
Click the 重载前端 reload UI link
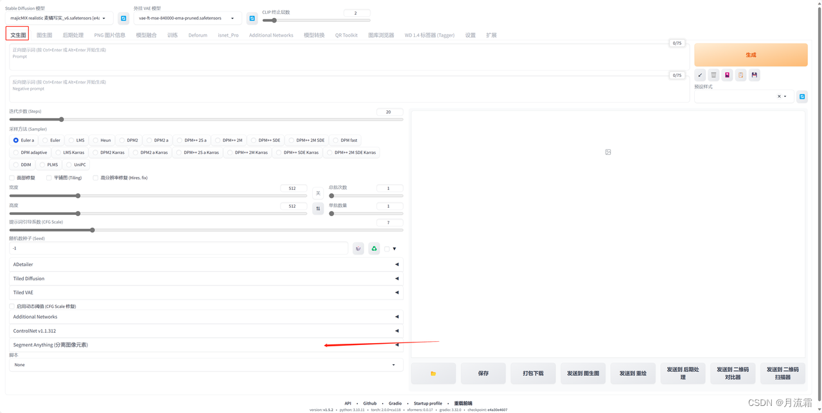pos(463,403)
